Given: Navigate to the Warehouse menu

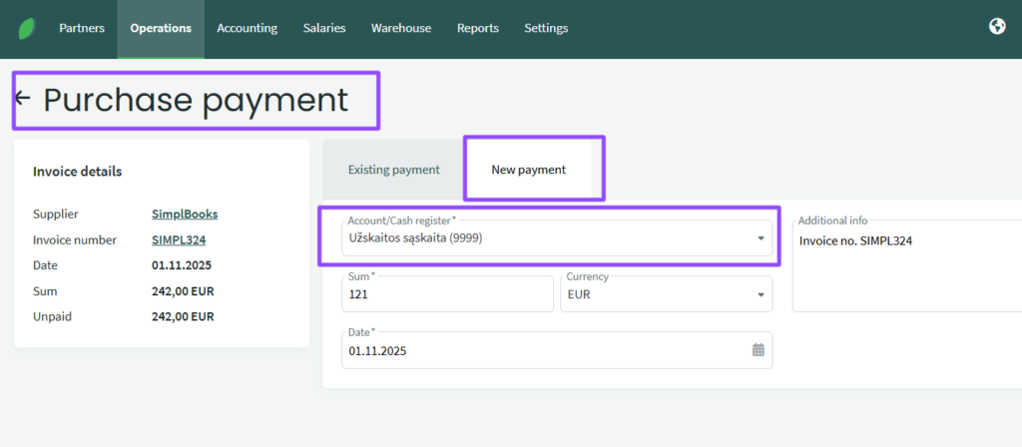Looking at the screenshot, I should 401,28.
